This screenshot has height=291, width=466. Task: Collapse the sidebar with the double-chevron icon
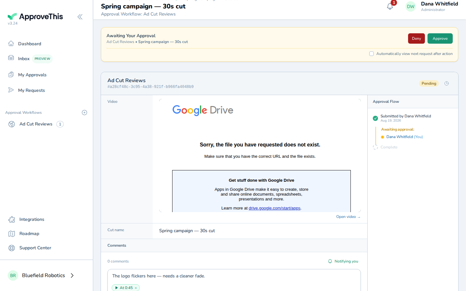pos(80,17)
